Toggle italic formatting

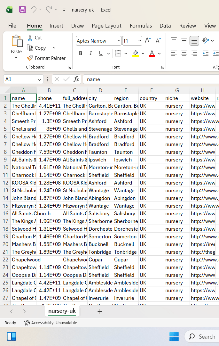(91, 53)
